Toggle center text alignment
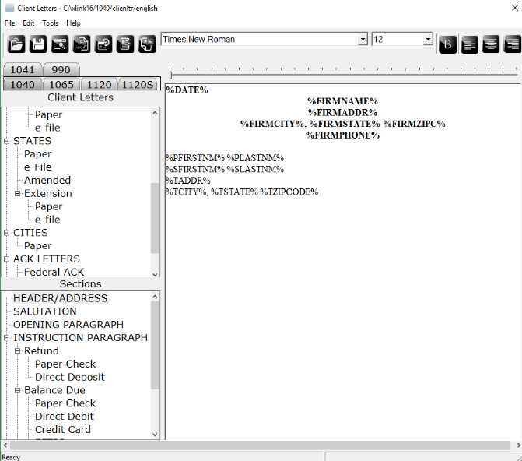The width and height of the screenshot is (522, 461). click(x=491, y=44)
